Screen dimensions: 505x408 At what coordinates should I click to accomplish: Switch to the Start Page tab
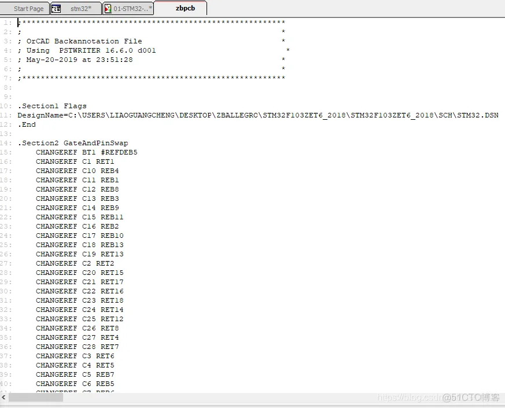(24, 9)
